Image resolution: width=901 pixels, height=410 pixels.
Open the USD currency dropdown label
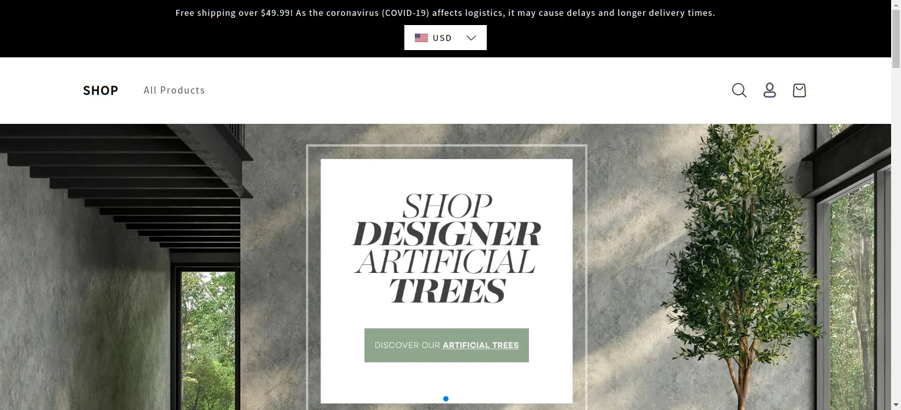(442, 38)
